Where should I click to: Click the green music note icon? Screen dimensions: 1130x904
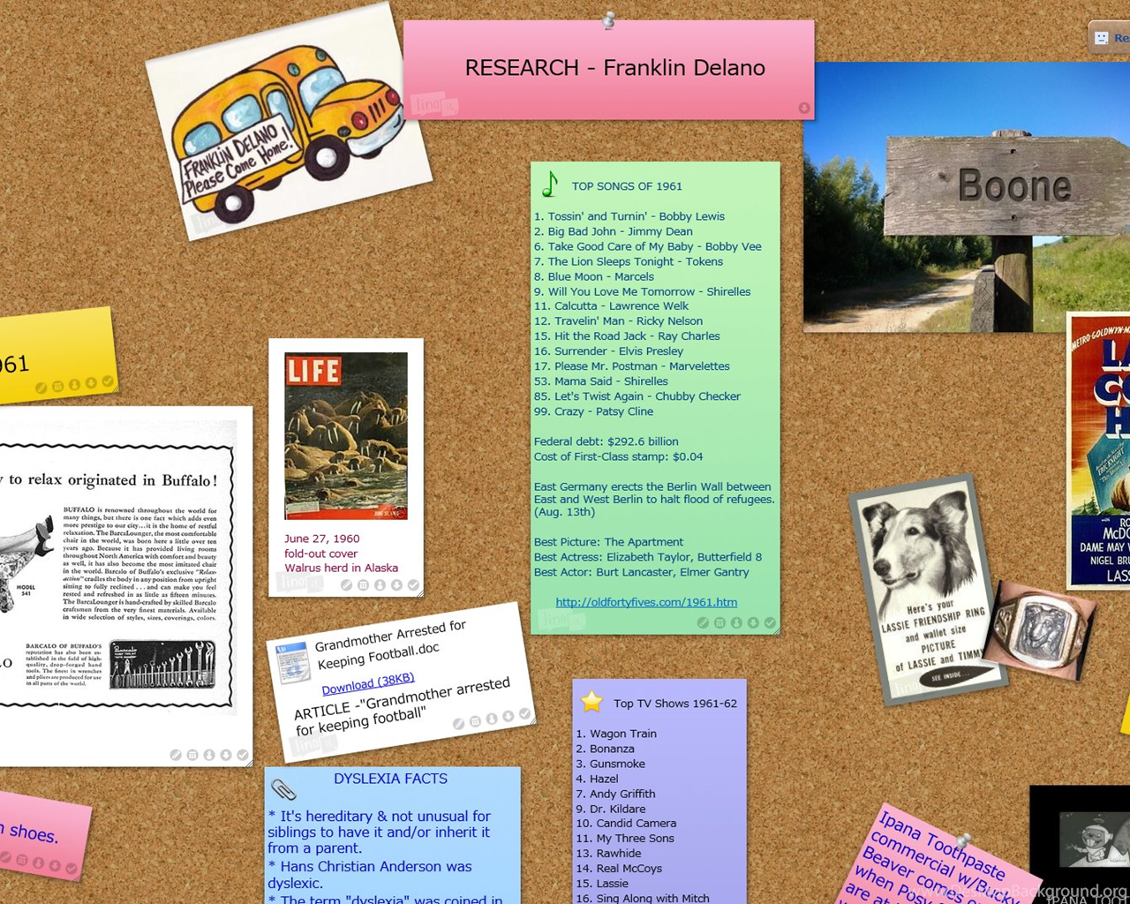pyautogui.click(x=550, y=184)
